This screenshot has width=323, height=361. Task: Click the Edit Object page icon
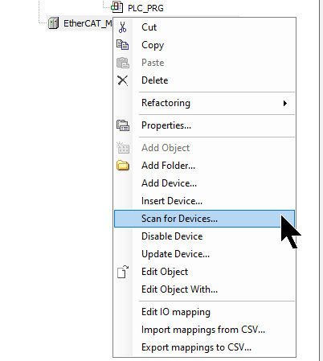[123, 272]
